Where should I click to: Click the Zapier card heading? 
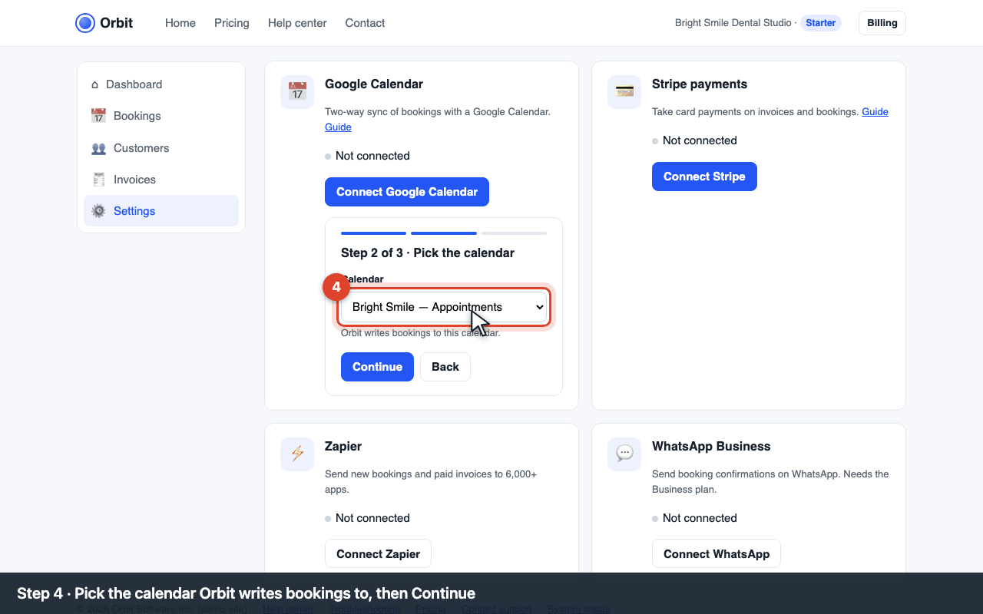coord(343,447)
